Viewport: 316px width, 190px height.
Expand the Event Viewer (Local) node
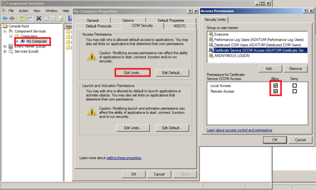5,46
